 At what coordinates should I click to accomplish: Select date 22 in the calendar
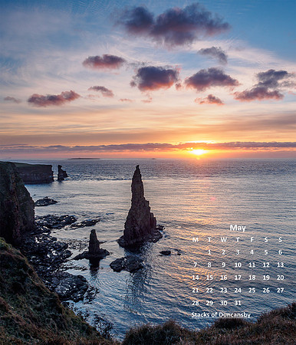(x=209, y=291)
